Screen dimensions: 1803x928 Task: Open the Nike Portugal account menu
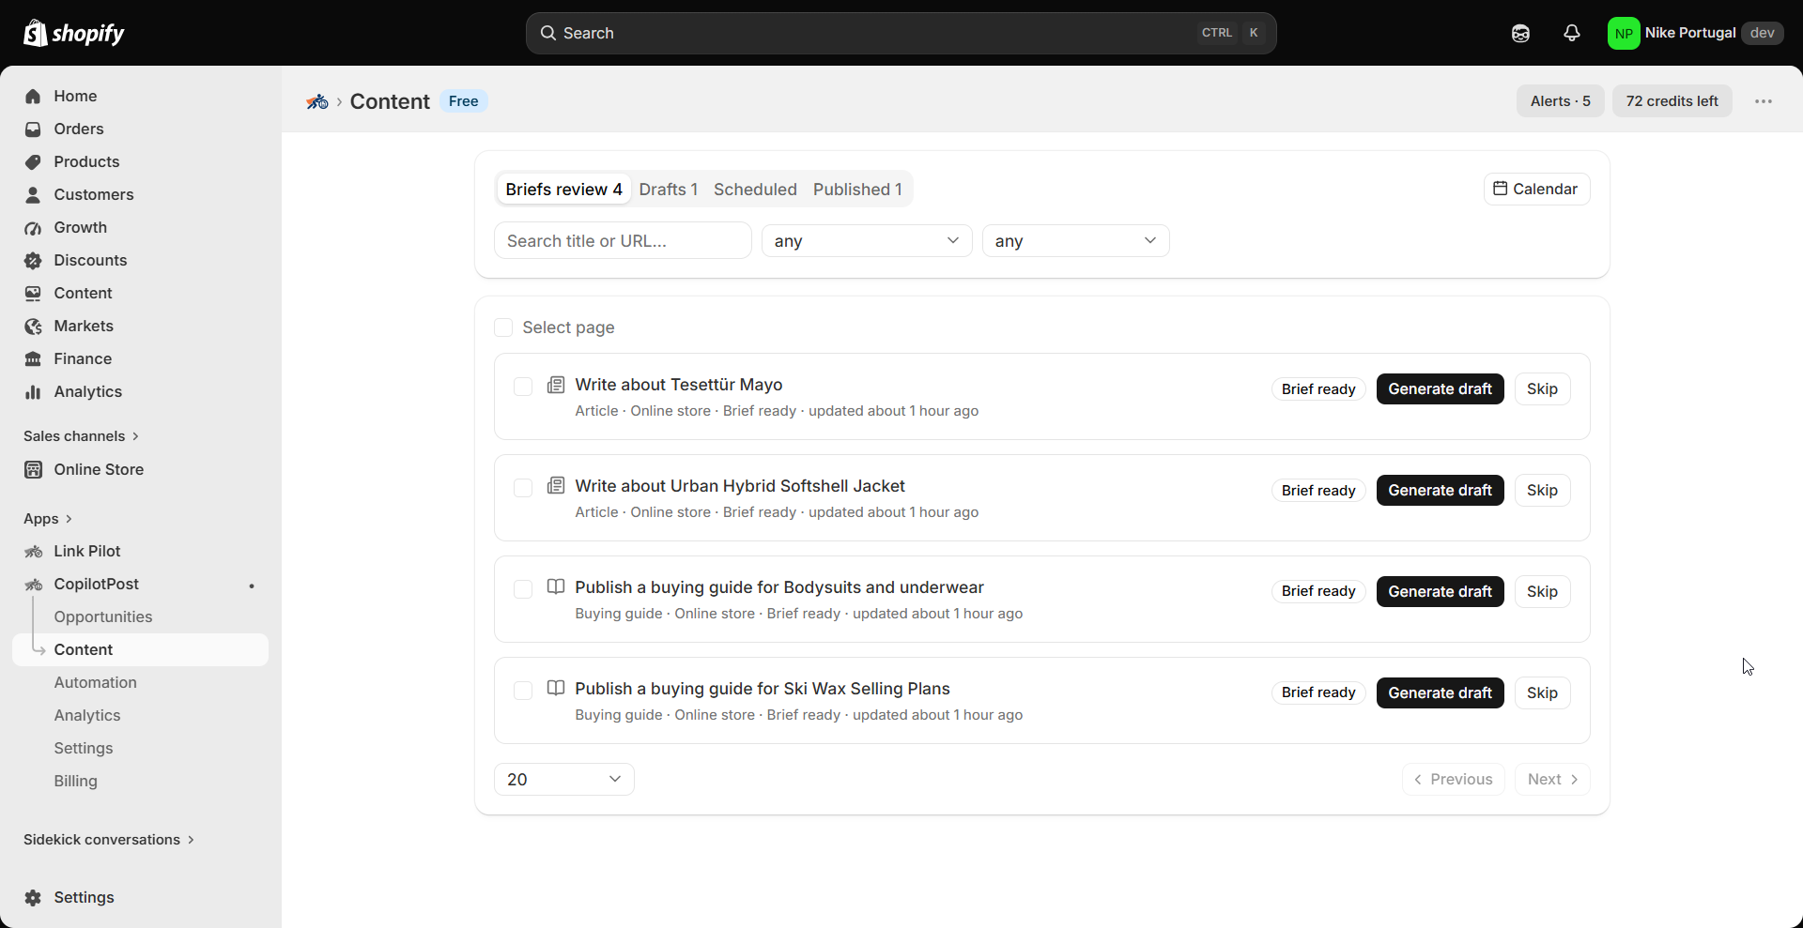(1694, 33)
